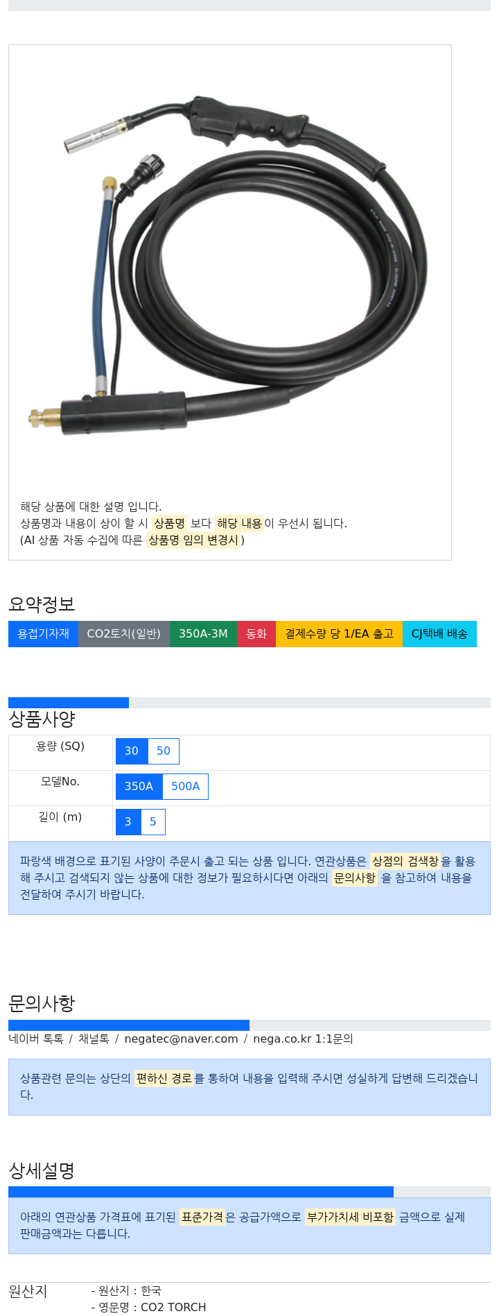Image resolution: width=499 pixels, height=1316 pixels.
Task: Click the 결제수량 당 1/EA 출고 badge
Action: click(x=339, y=634)
